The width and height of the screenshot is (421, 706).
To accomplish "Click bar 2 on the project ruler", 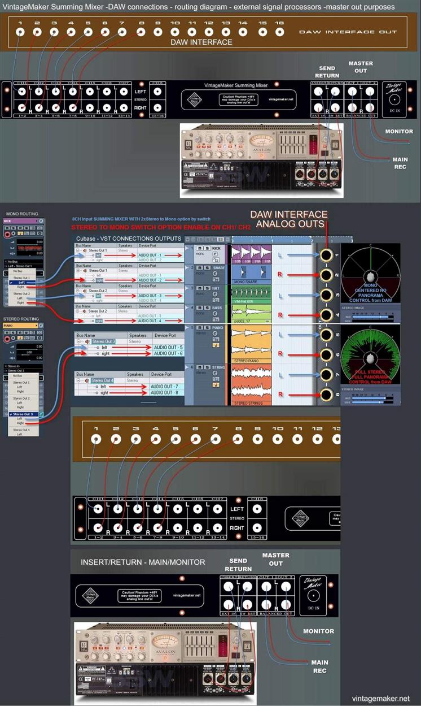I will tap(312, 240).
